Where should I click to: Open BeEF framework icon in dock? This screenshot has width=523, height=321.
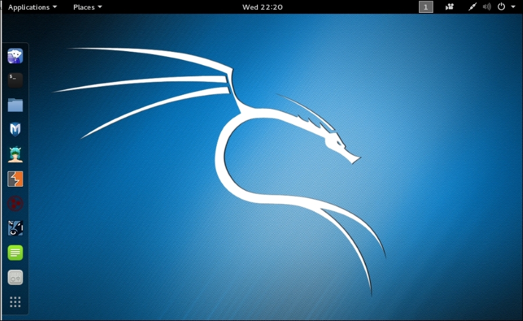click(15, 228)
